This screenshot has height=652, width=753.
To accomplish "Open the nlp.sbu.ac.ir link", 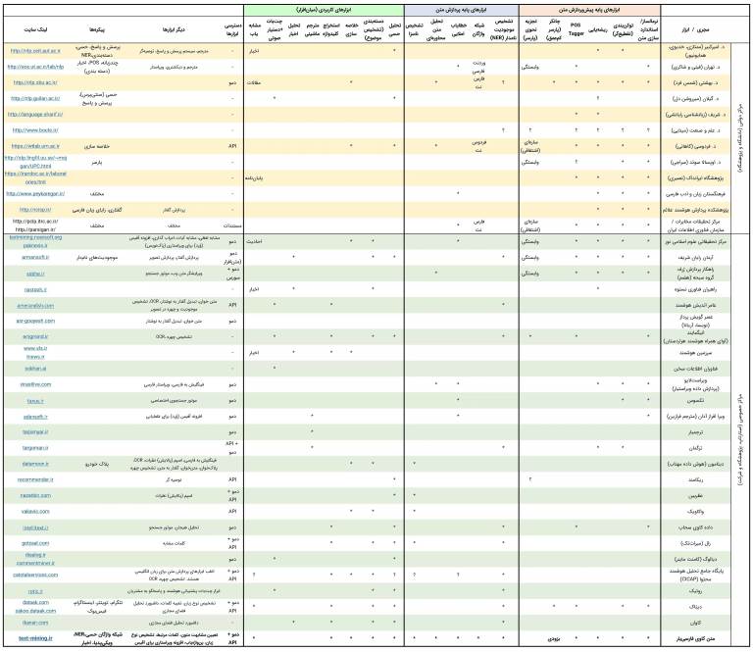I will [x=35, y=82].
